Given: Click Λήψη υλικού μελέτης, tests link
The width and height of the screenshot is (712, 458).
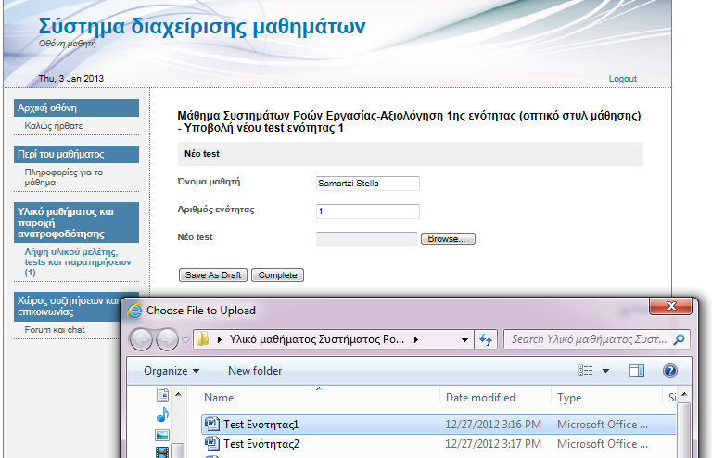Looking at the screenshot, I should coord(78,261).
